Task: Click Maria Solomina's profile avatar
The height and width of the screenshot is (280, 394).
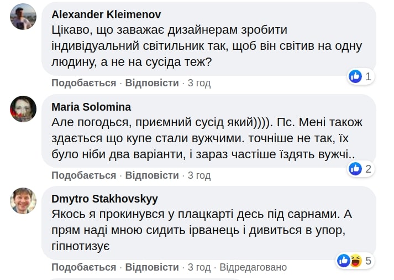Action: [23, 108]
